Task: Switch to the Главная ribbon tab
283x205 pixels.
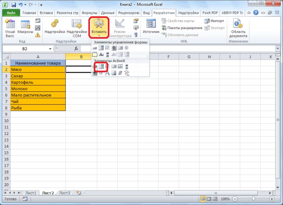Action: point(29,13)
